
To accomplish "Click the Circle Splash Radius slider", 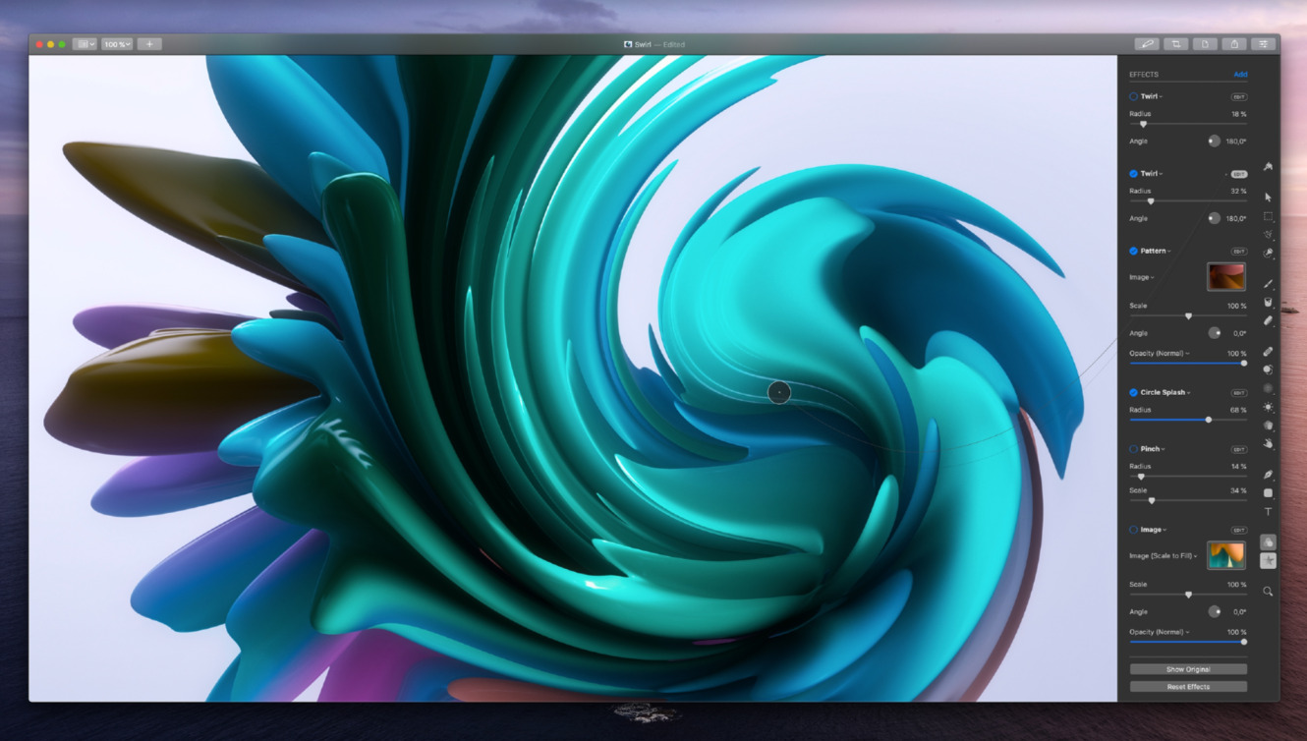I will pyautogui.click(x=1188, y=420).
